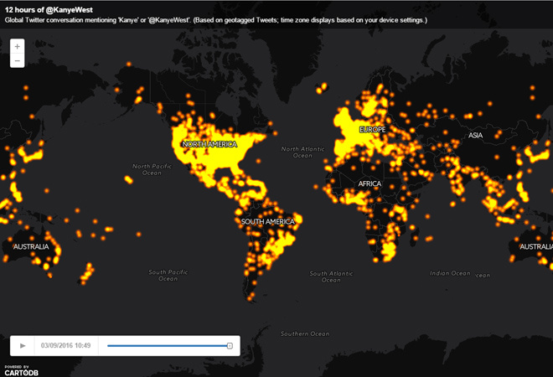Image resolution: width=553 pixels, height=377 pixels.
Task: Click the AFRICA map label
Action: click(x=370, y=183)
